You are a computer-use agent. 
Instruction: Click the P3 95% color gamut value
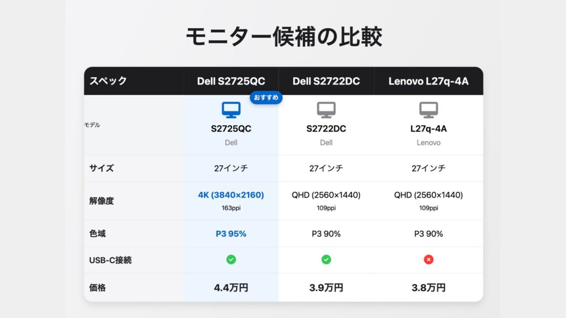(231, 234)
